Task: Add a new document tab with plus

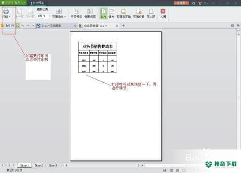Action: [x=123, y=25]
